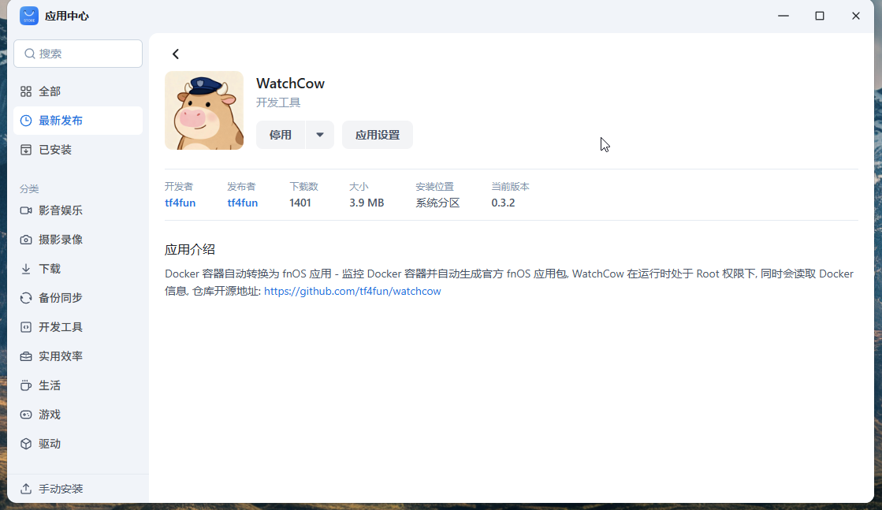The height and width of the screenshot is (510, 882).
Task: Click current version 0.3.2
Action: (503, 203)
